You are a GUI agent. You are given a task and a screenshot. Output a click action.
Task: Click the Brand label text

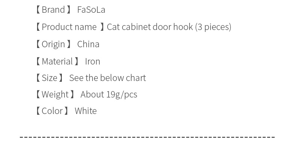(53, 10)
